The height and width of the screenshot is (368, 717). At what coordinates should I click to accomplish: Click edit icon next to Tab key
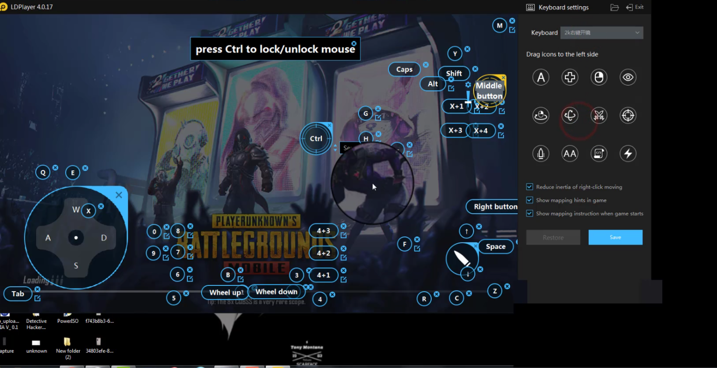[x=37, y=298]
